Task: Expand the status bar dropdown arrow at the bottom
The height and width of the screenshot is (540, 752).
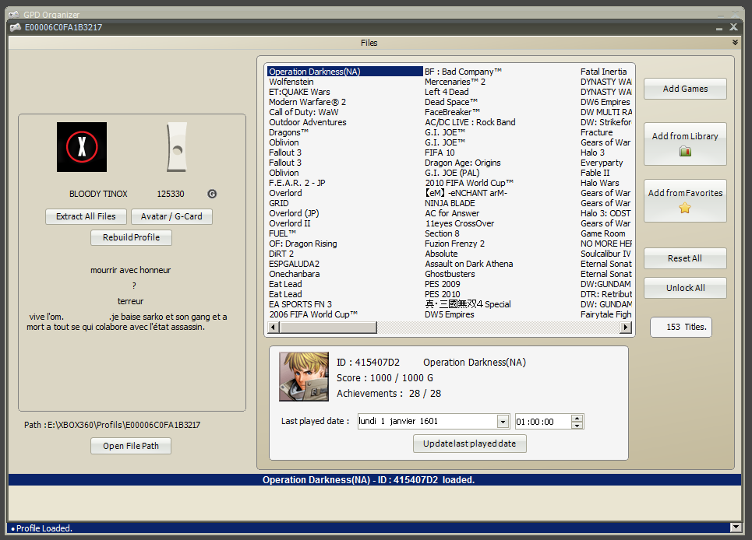Action: point(736,528)
